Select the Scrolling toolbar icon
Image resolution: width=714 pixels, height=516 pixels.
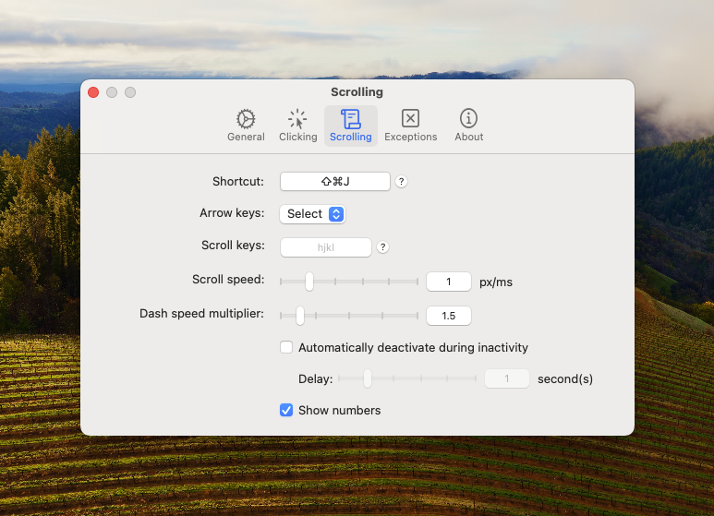tap(350, 126)
